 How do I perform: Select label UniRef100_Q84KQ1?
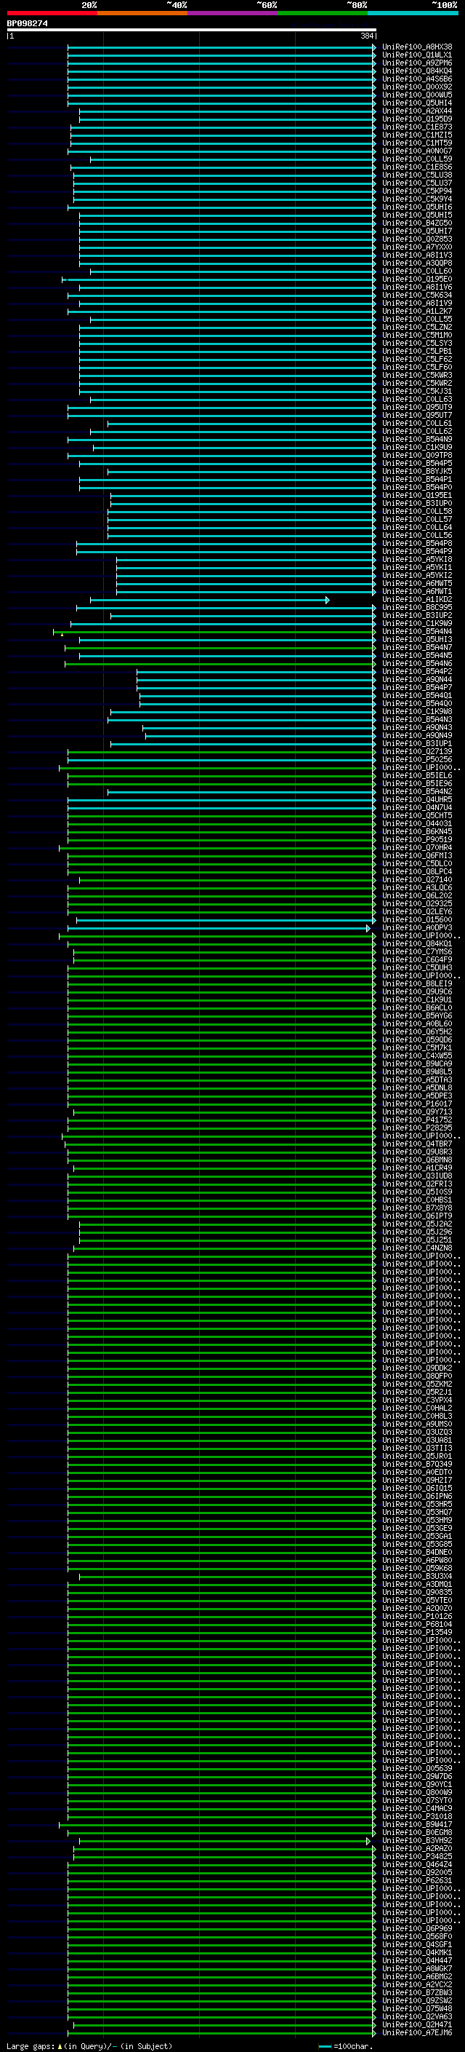pos(416,943)
